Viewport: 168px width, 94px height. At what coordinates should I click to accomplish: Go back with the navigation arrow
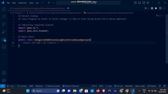[x=49, y=3]
